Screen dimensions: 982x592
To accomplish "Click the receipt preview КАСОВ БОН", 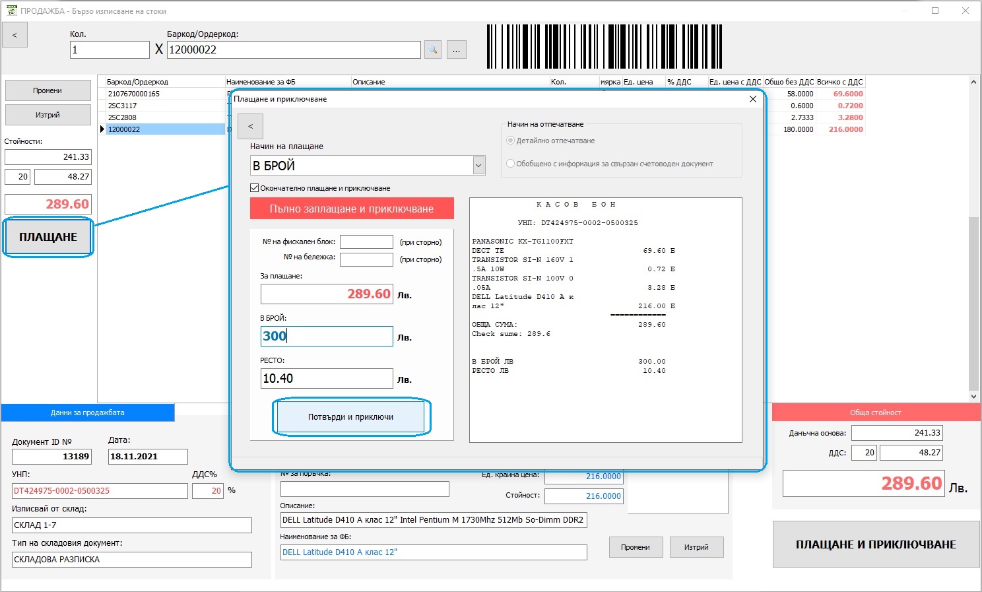I will pos(606,320).
